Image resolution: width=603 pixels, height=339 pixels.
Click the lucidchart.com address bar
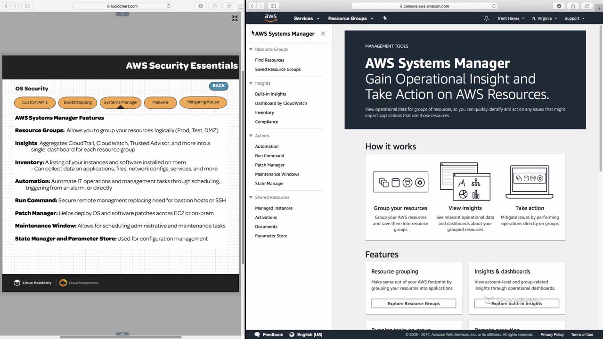[x=122, y=6]
